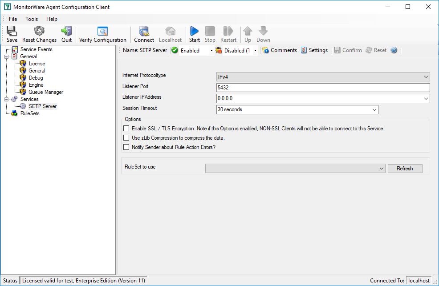The height and width of the screenshot is (286, 439).
Task: Click the Listener Port input field
Action: [323, 88]
